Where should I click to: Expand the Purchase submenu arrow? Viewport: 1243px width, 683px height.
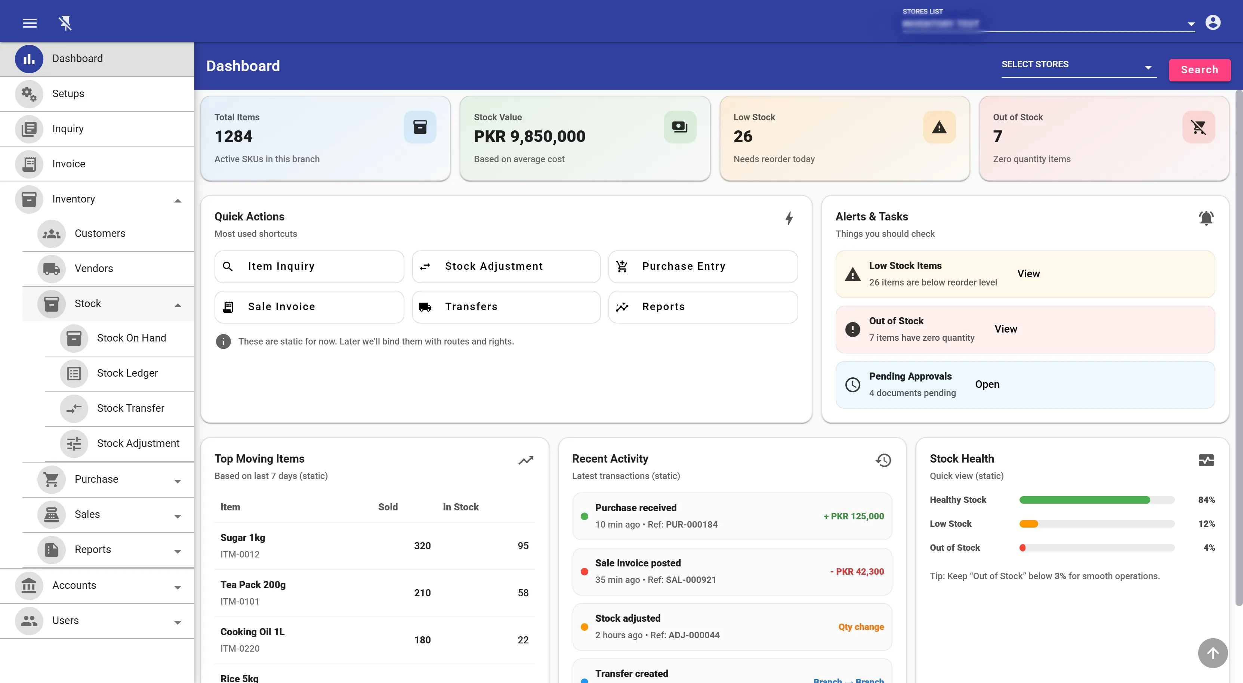tap(178, 481)
